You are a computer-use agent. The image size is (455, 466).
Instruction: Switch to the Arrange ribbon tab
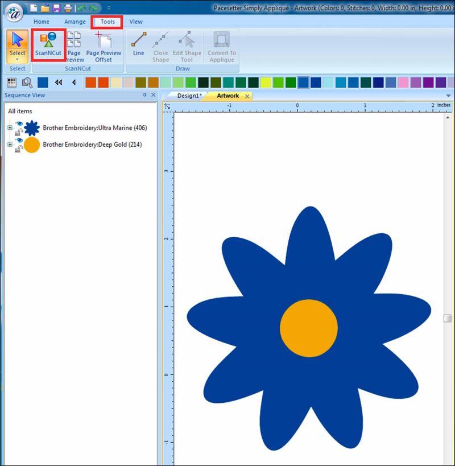[x=75, y=22]
